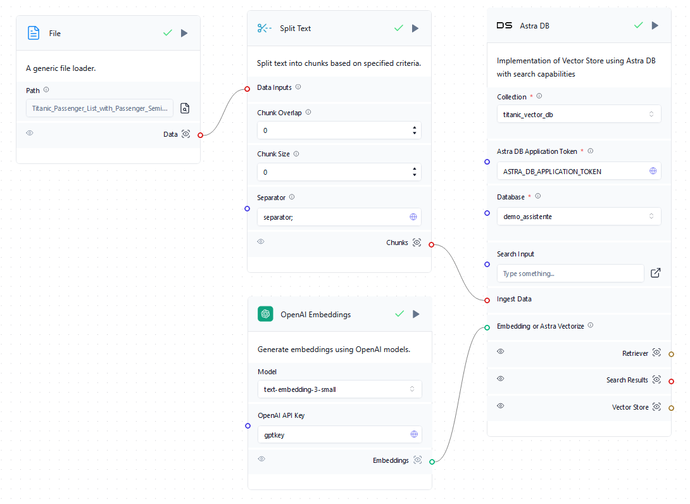Run the File component play button
Image resolution: width=690 pixels, height=504 pixels.
pyautogui.click(x=184, y=33)
